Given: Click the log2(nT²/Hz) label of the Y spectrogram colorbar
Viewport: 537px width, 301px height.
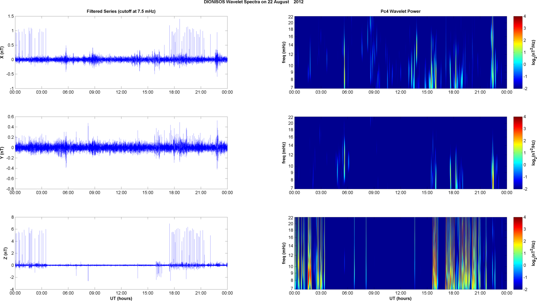Looking at the screenshot, I should click(x=534, y=153).
